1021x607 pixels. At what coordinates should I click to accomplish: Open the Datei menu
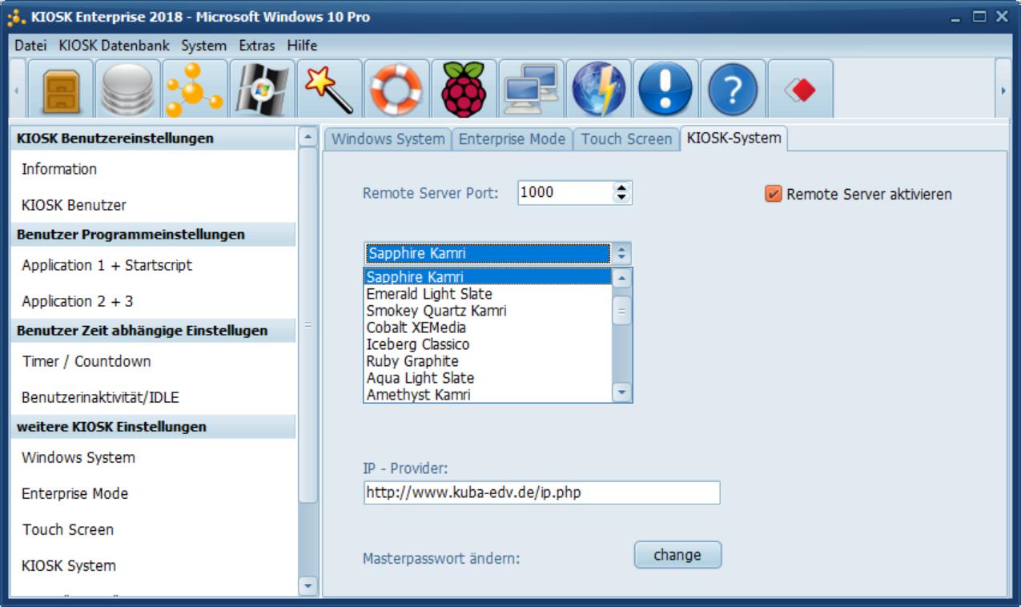pos(31,46)
